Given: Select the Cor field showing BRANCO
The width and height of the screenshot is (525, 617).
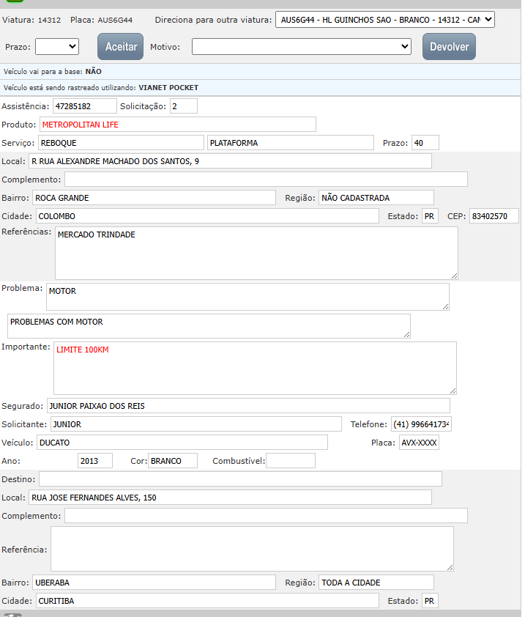Looking at the screenshot, I should point(173,461).
